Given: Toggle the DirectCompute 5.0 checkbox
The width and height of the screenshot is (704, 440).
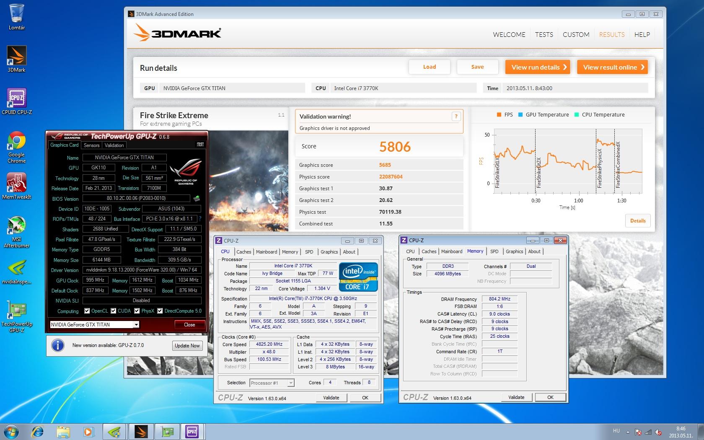Looking at the screenshot, I should [160, 311].
